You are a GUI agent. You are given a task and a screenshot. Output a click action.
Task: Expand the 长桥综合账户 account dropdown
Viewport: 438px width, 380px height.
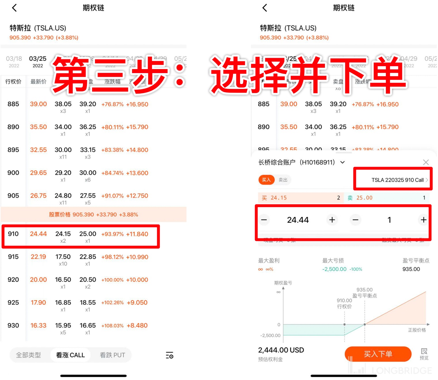coord(342,162)
